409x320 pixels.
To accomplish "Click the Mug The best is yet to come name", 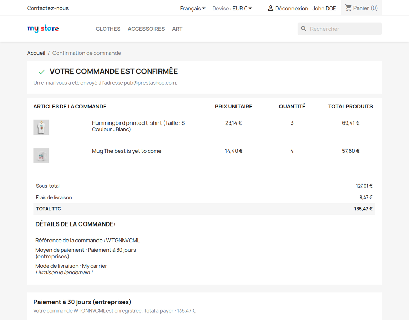I will coord(126,151).
